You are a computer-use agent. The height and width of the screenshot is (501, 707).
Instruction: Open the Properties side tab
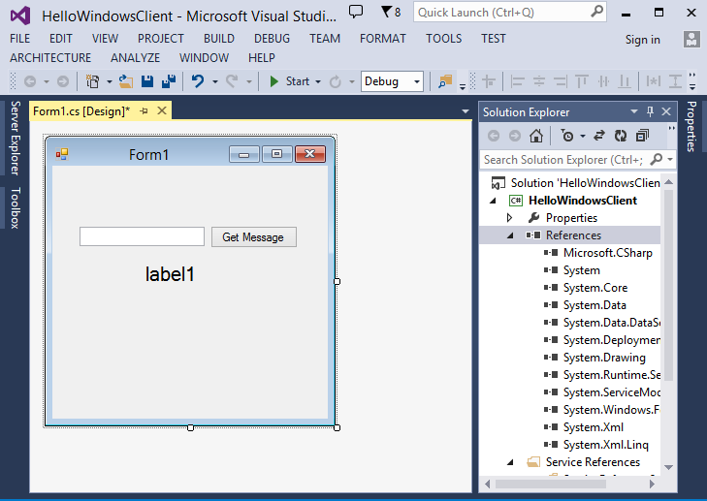click(x=691, y=127)
